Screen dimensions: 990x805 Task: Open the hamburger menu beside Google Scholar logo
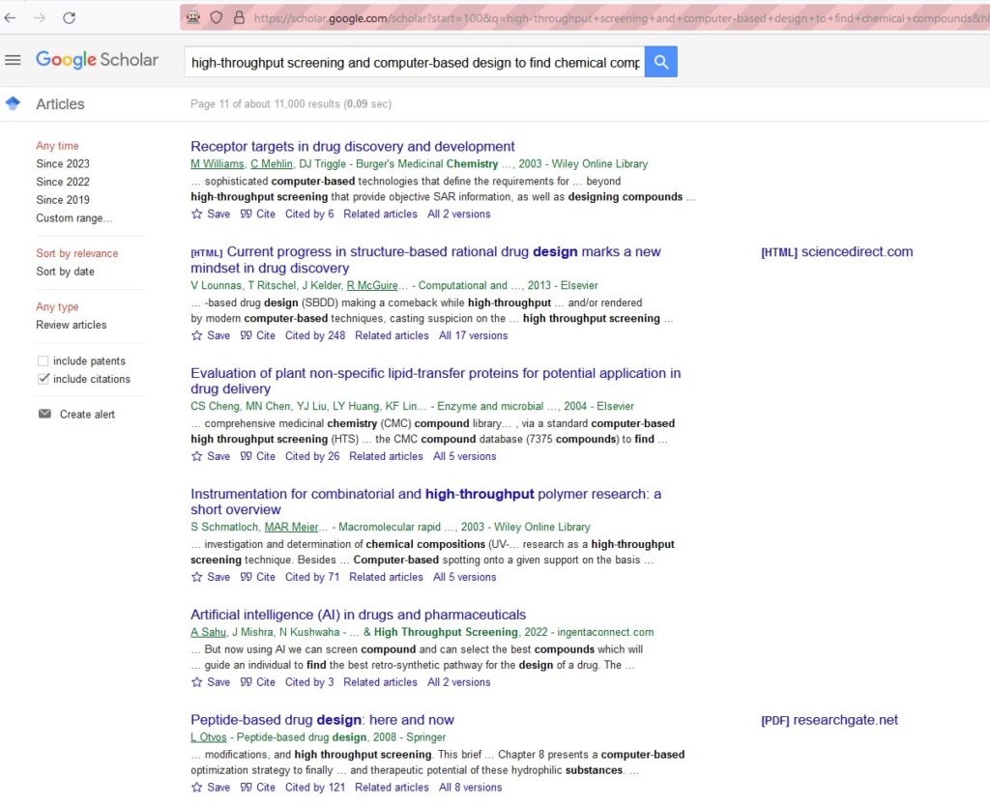click(13, 60)
